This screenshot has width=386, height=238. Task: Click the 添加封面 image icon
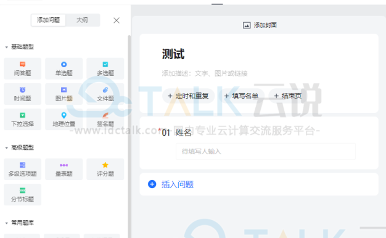click(x=247, y=25)
